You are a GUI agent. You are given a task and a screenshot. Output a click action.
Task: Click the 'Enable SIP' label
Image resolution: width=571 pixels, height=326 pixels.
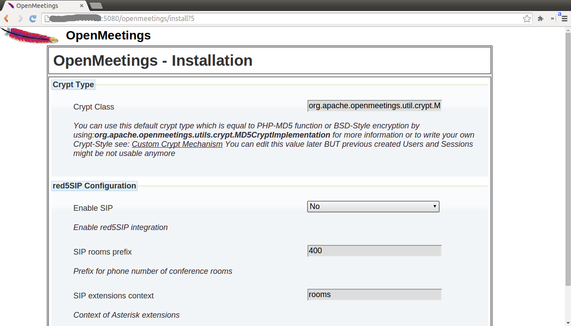point(93,208)
